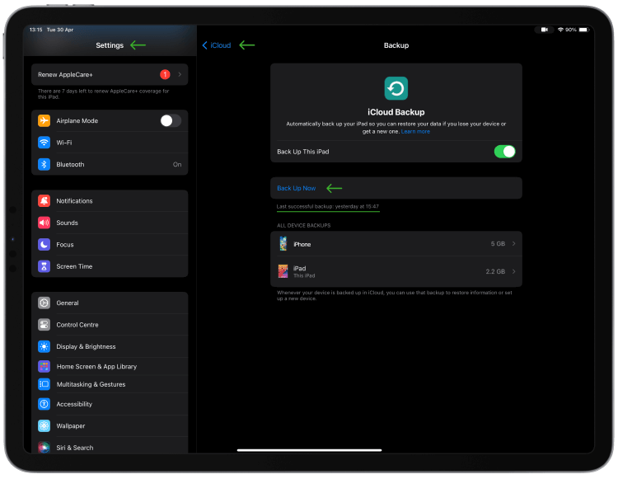Tap the Backup page title
This screenshot has height=479, width=618.
(x=396, y=45)
